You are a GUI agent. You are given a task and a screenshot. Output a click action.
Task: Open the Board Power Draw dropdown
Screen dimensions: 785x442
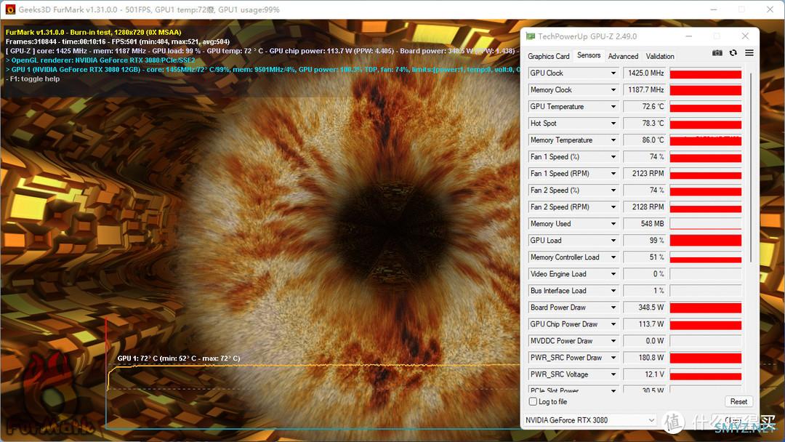coord(613,308)
